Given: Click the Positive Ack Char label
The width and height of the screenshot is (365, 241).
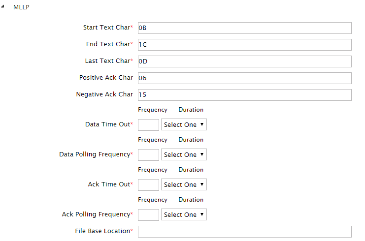Looking at the screenshot, I should [106, 78].
